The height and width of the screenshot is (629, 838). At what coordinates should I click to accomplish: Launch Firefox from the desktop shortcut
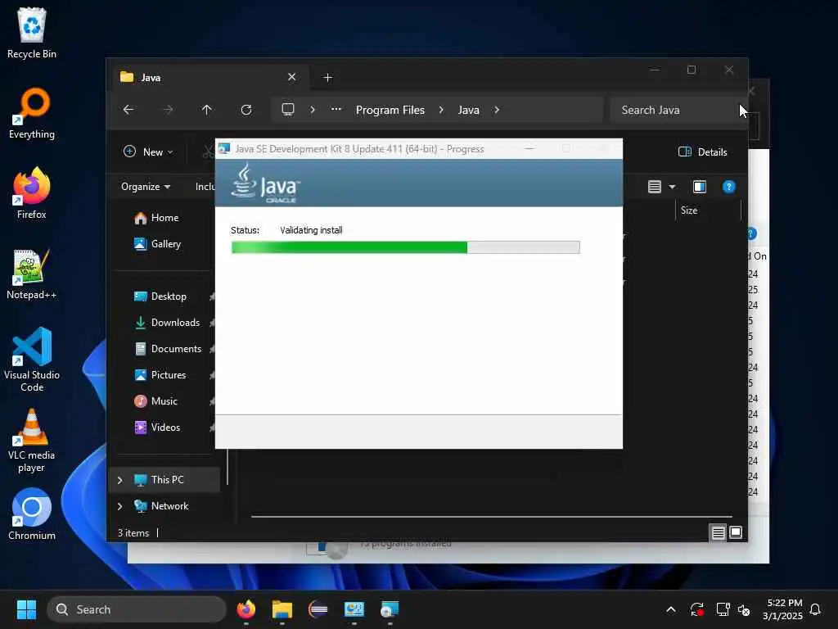click(x=32, y=193)
